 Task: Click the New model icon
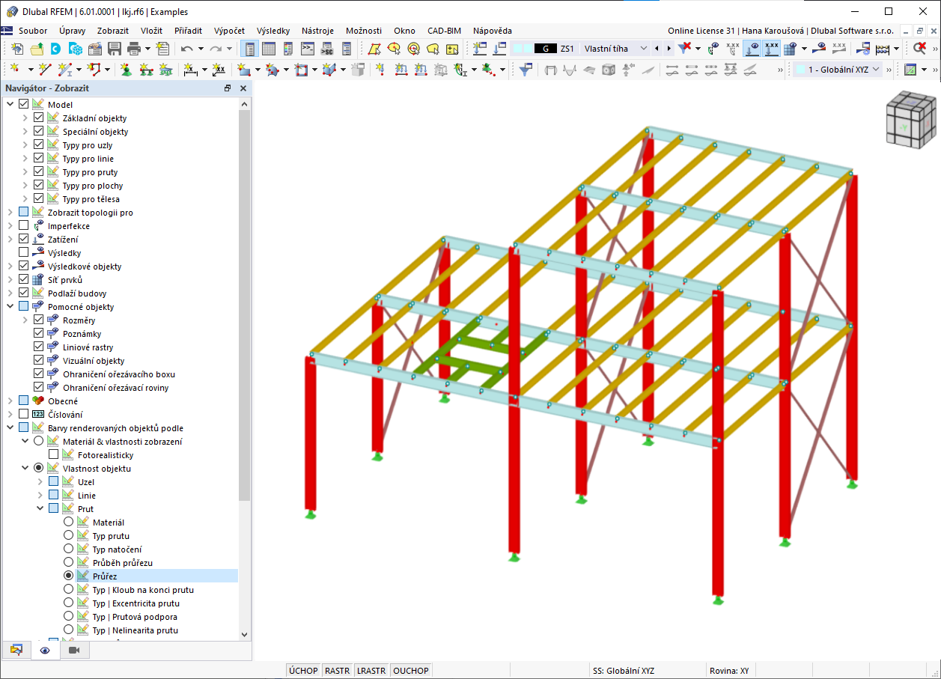point(17,49)
